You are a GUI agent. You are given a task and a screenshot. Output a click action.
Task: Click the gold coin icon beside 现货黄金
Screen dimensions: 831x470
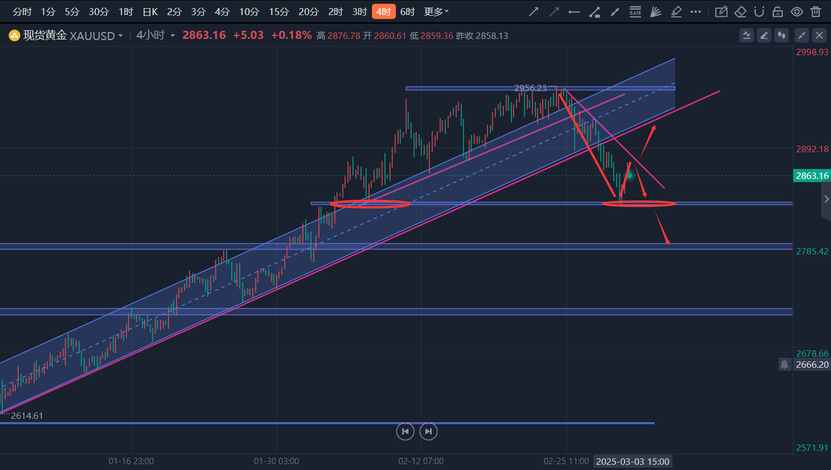pyautogui.click(x=14, y=35)
